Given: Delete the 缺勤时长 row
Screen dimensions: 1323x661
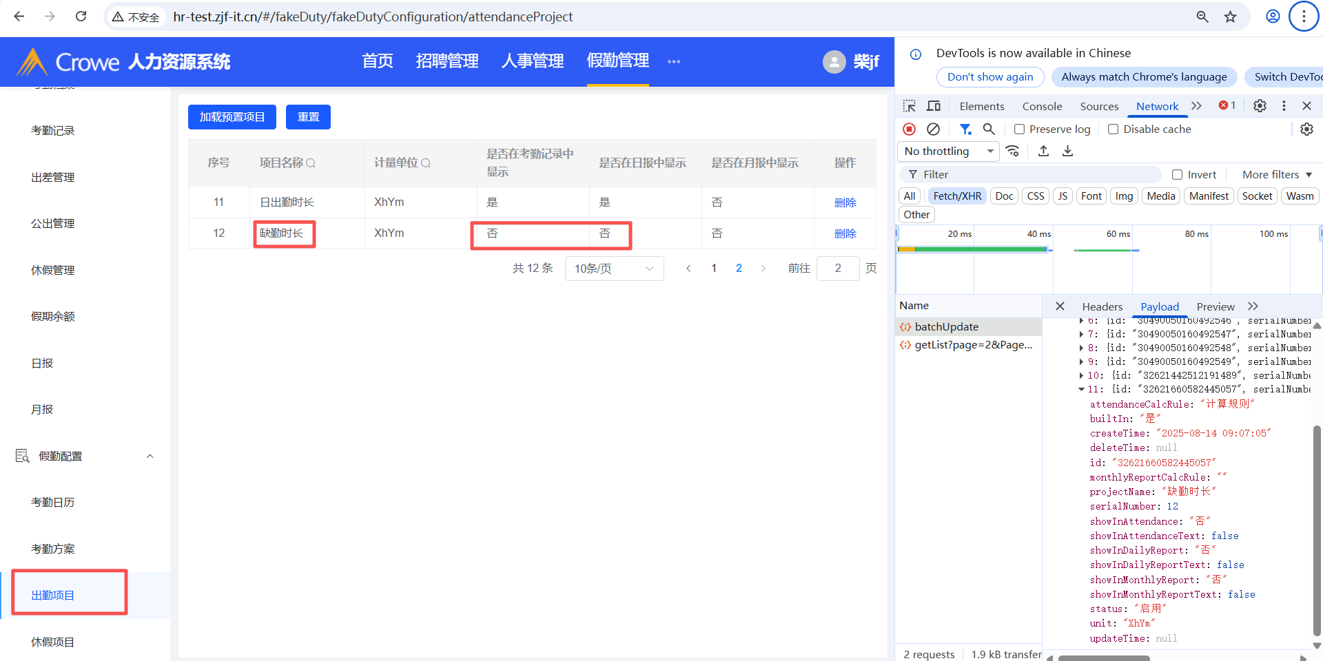Looking at the screenshot, I should (x=845, y=233).
